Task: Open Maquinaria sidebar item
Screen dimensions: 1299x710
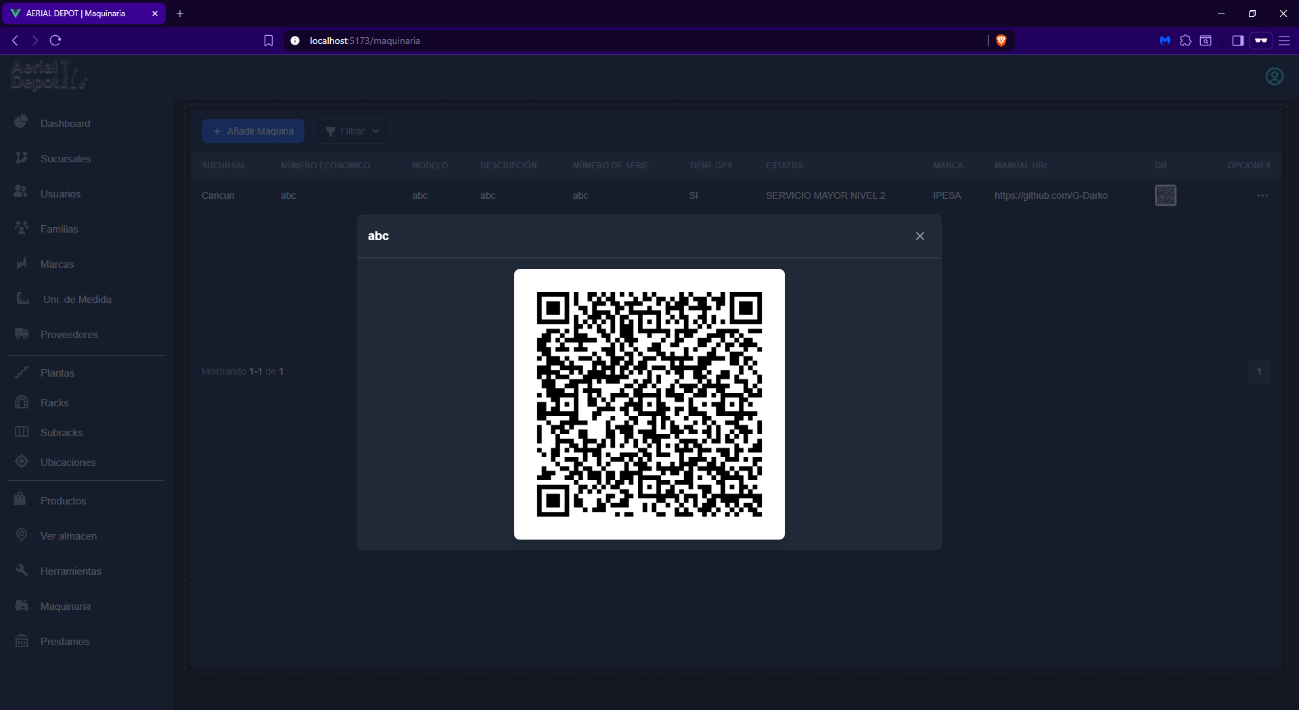Action: click(x=65, y=607)
